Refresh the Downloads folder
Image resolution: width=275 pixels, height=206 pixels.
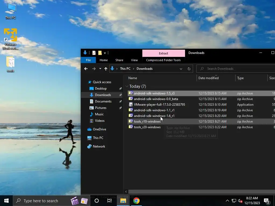189,69
